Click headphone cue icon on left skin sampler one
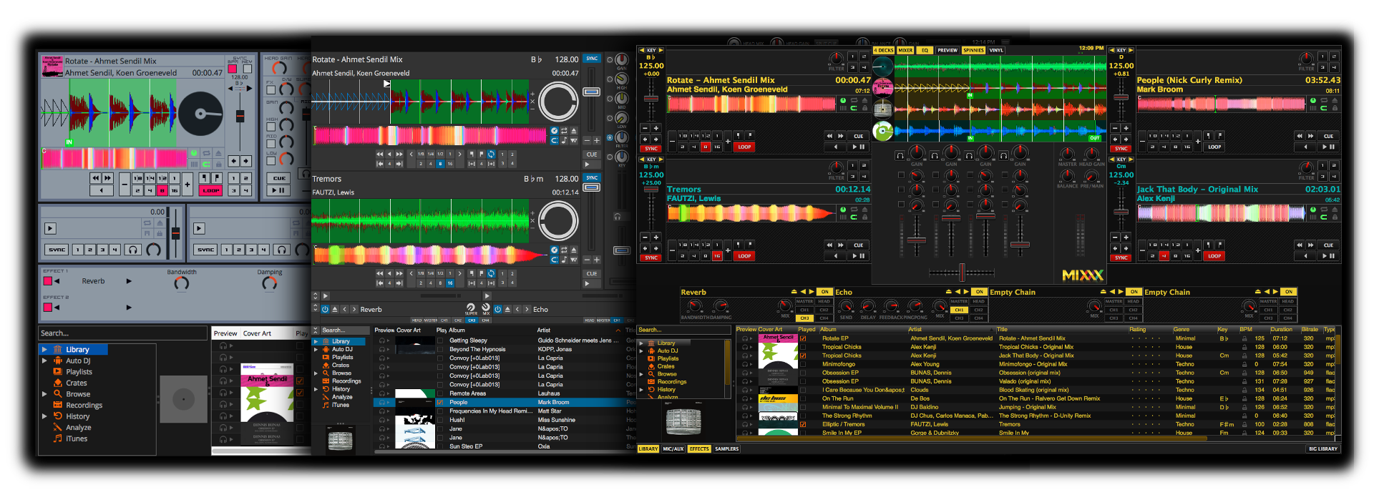 pyautogui.click(x=132, y=250)
